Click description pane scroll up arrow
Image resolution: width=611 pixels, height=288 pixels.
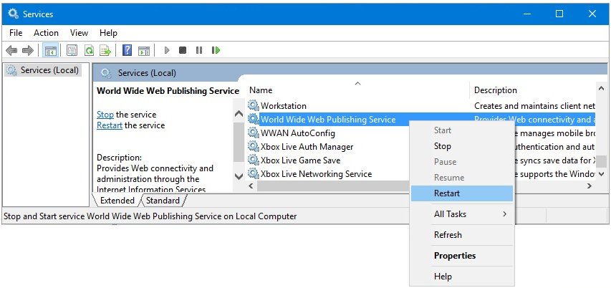pos(239,114)
